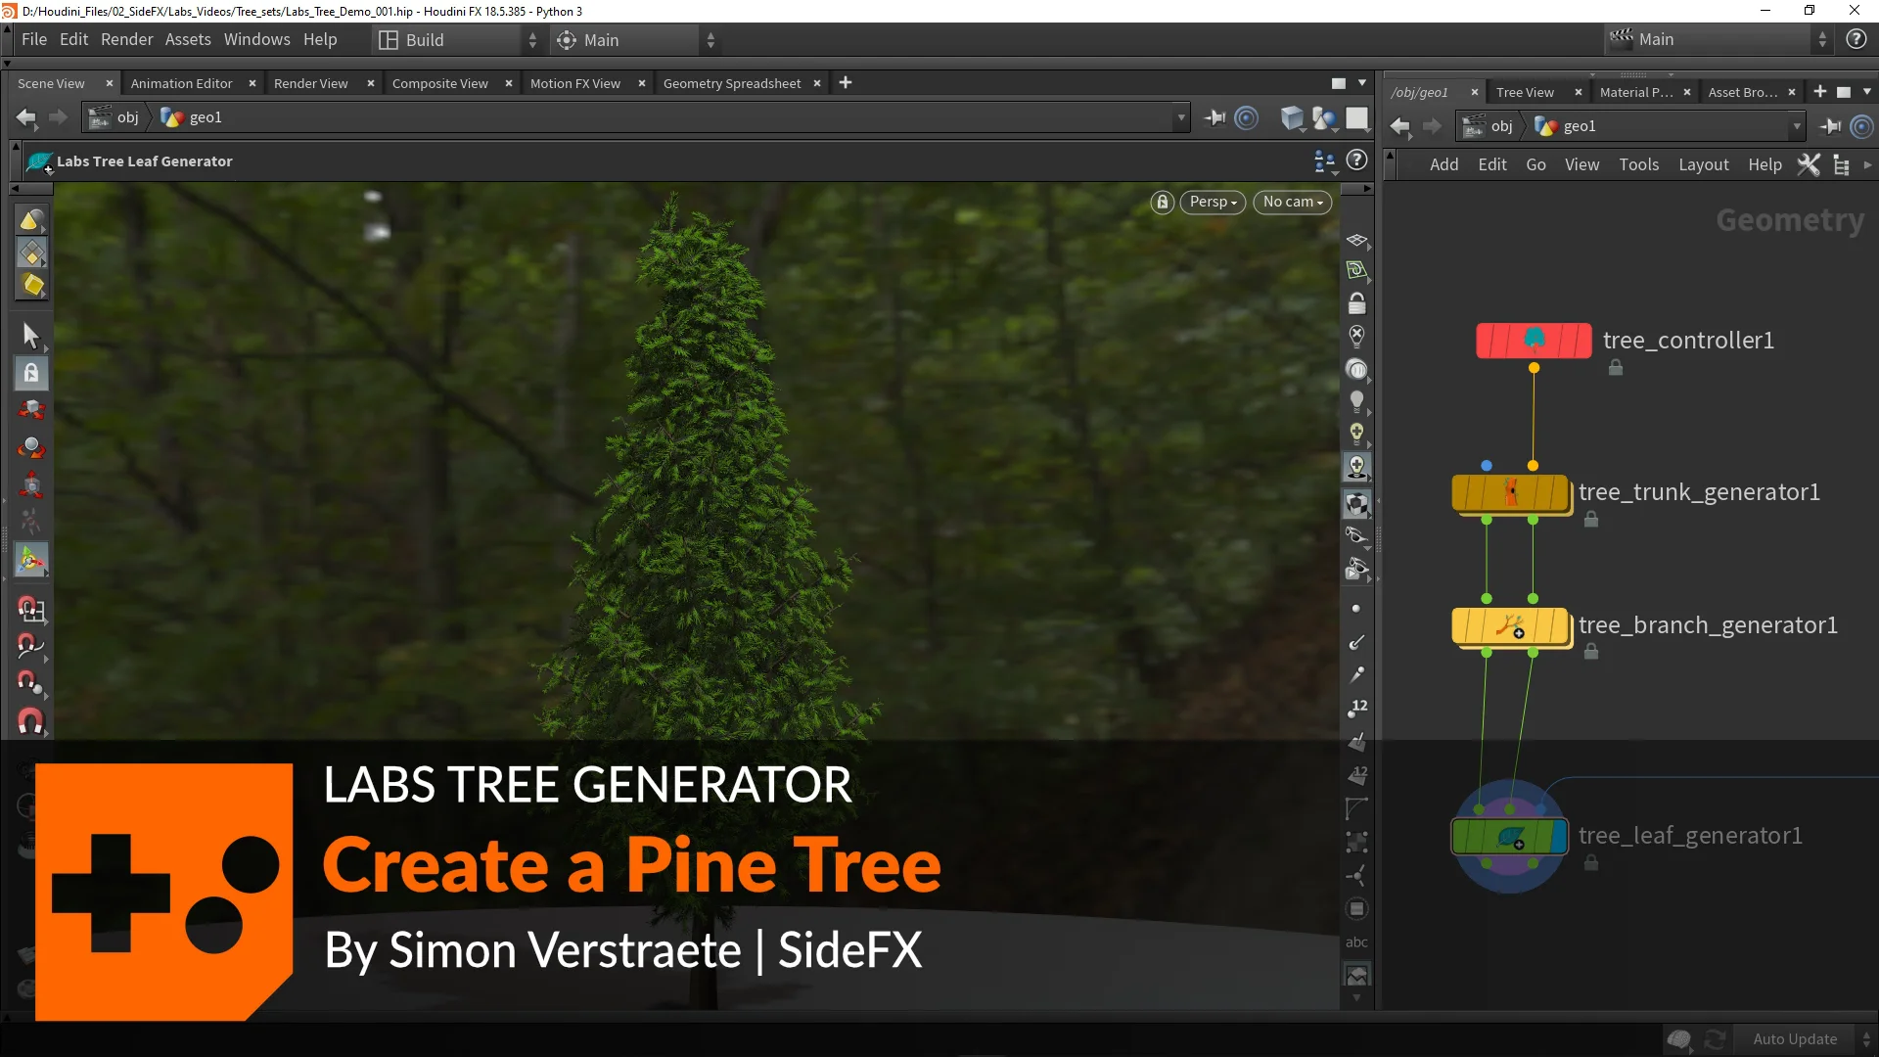
Task: Open network editor wrench tools icon
Action: click(x=1809, y=164)
